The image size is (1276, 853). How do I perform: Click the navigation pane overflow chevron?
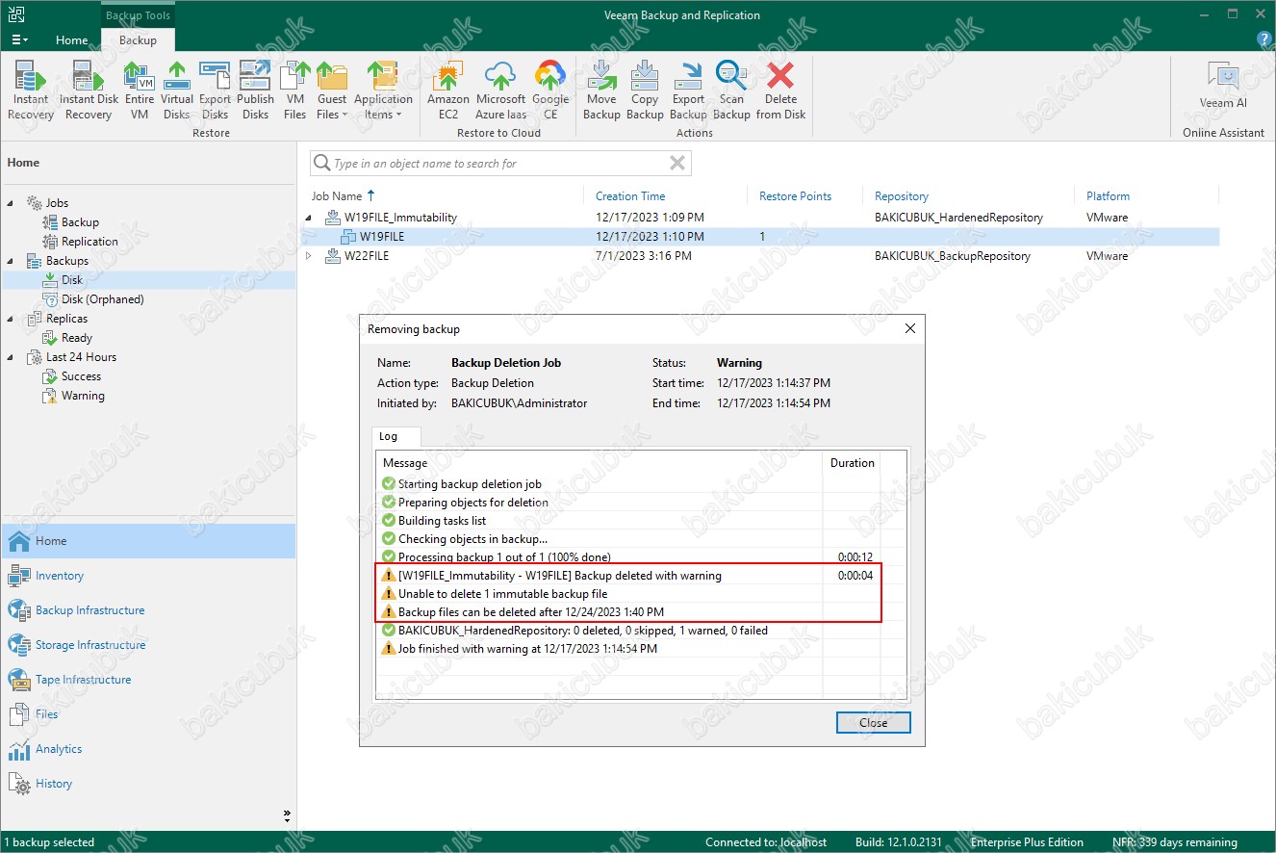(287, 814)
